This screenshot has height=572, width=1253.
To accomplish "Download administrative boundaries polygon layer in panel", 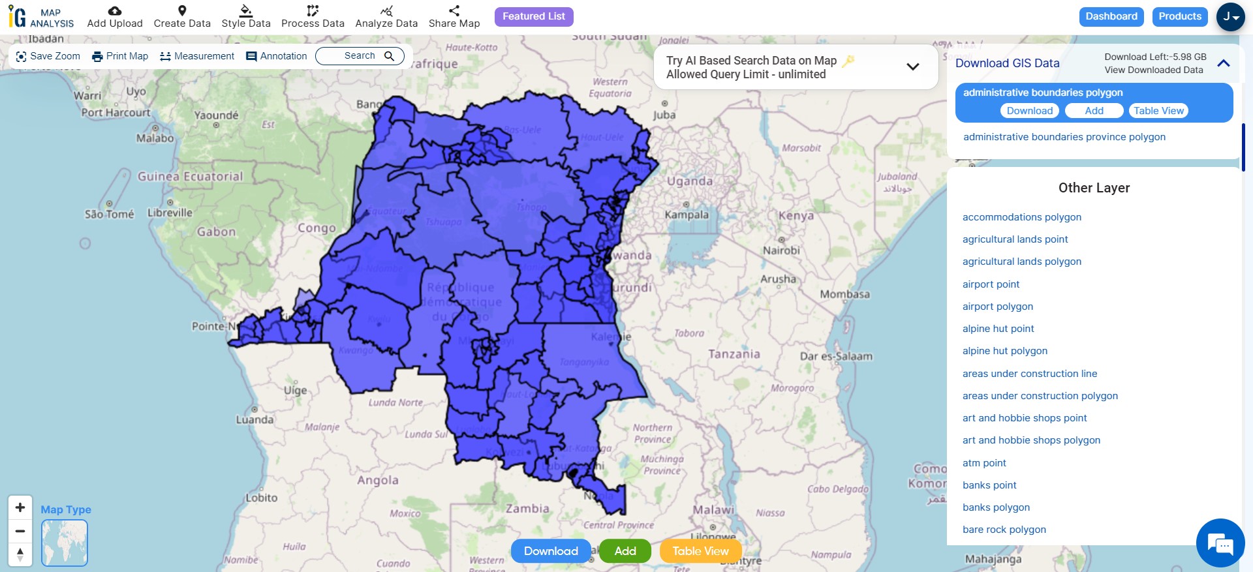I will click(1029, 111).
